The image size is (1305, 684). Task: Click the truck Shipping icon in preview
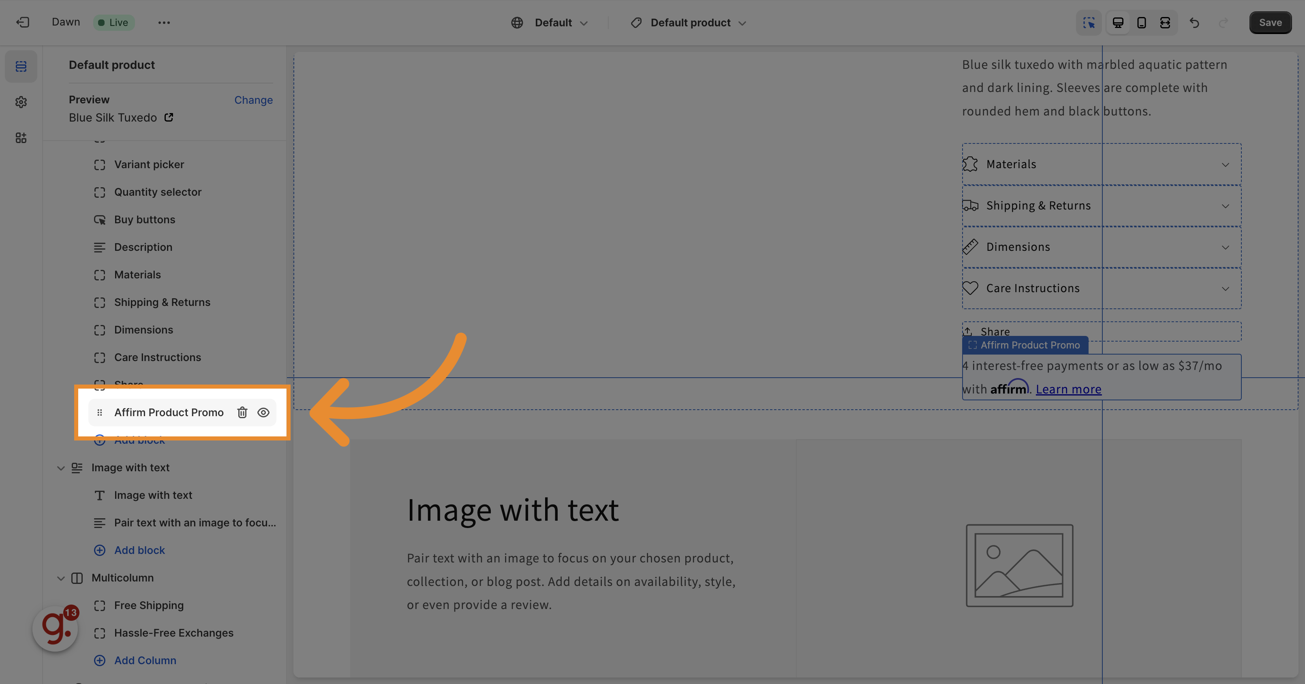pos(970,206)
